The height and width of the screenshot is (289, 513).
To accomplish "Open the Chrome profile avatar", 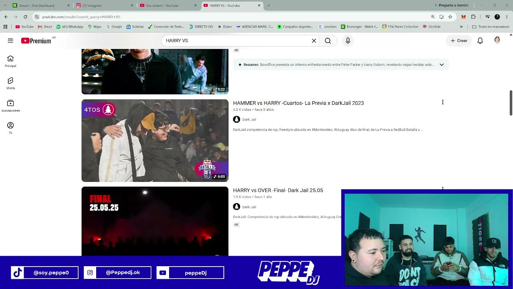I will (497, 17).
